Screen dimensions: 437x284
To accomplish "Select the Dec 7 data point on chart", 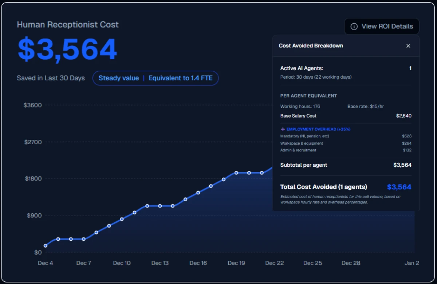I will click(x=84, y=239).
